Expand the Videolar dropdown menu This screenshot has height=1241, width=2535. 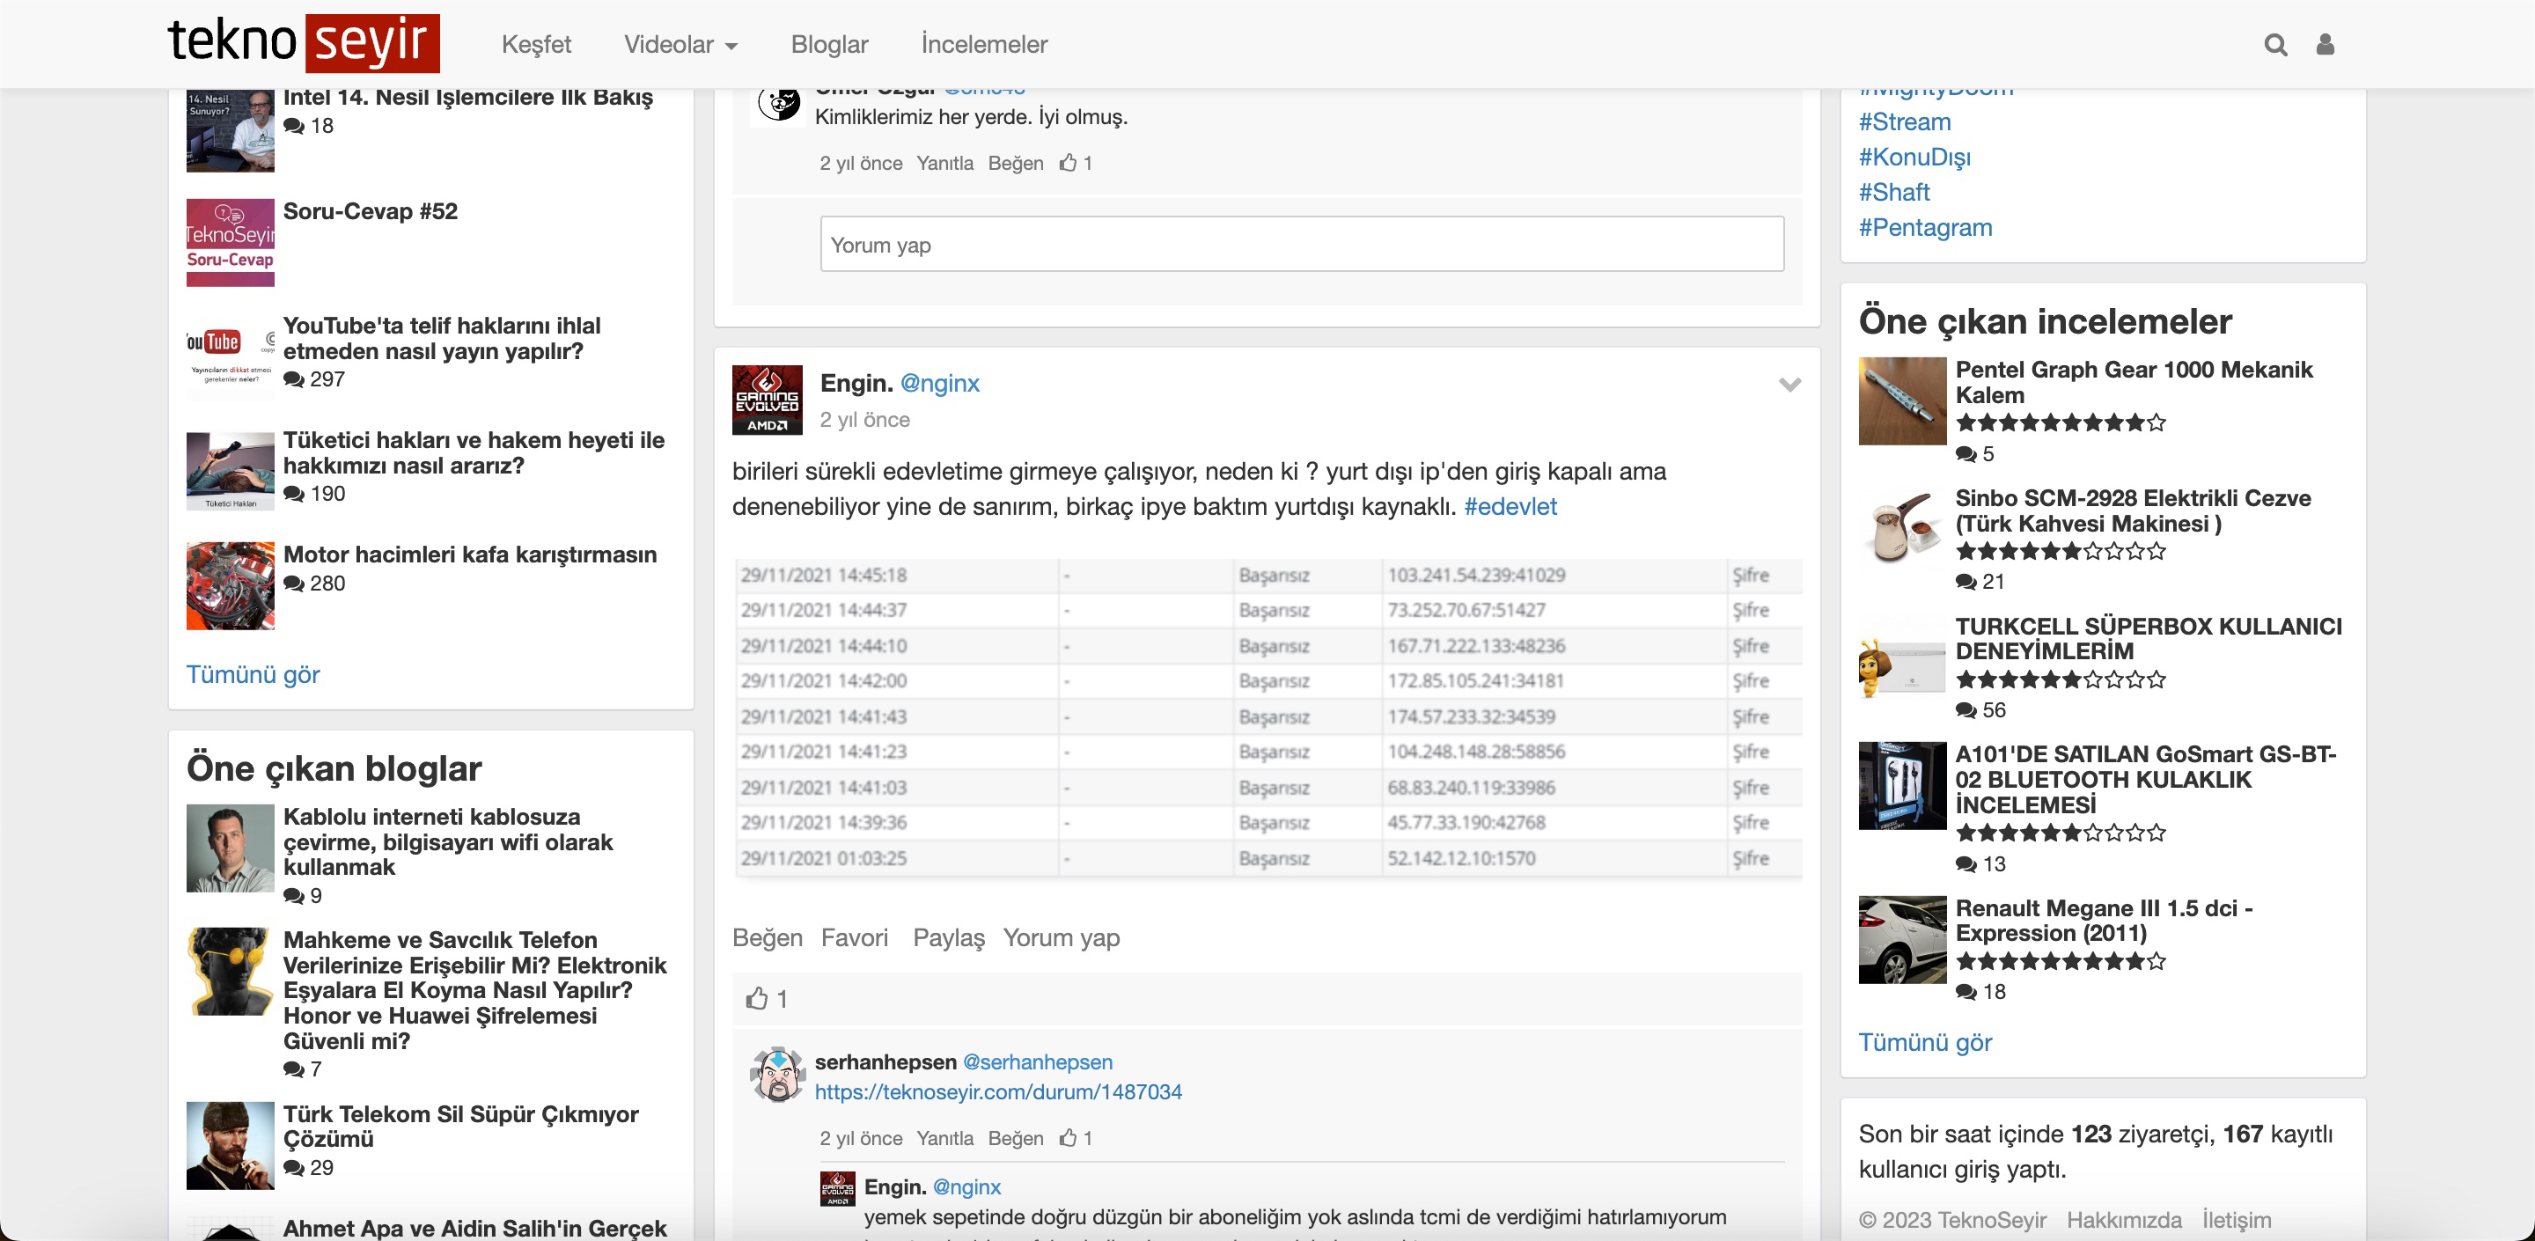(x=680, y=44)
